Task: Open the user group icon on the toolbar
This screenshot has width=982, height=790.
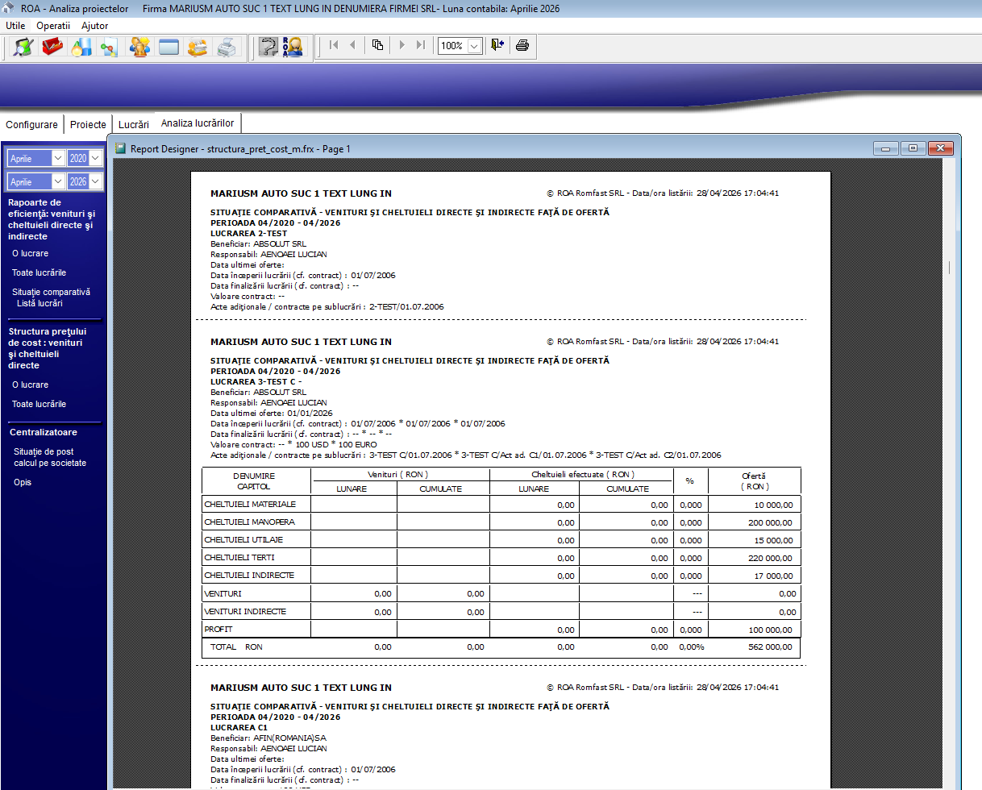Action: coord(139,46)
